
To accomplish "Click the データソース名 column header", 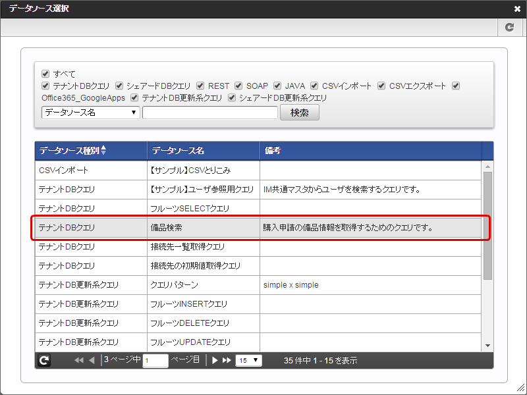I will pos(203,151).
